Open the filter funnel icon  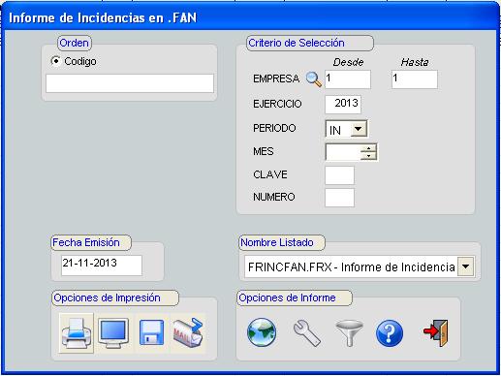coord(349,333)
